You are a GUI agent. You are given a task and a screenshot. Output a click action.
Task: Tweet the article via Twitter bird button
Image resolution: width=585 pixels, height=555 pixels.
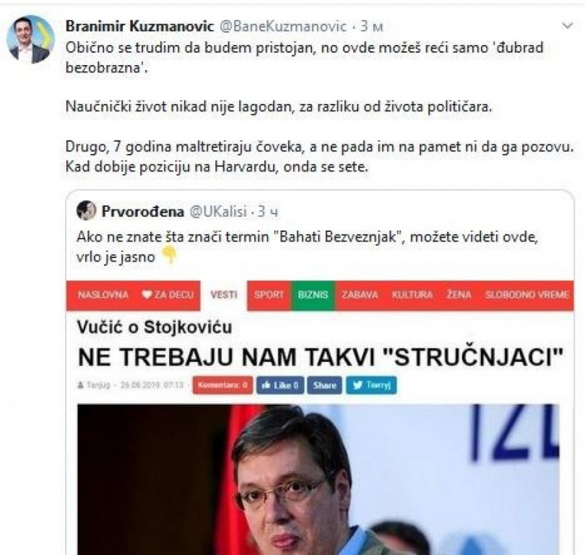371,385
